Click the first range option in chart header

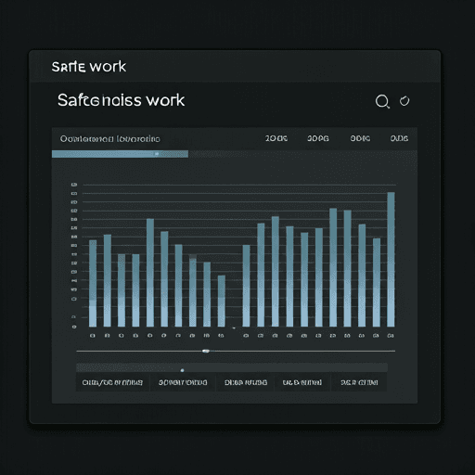pyautogui.click(x=276, y=138)
